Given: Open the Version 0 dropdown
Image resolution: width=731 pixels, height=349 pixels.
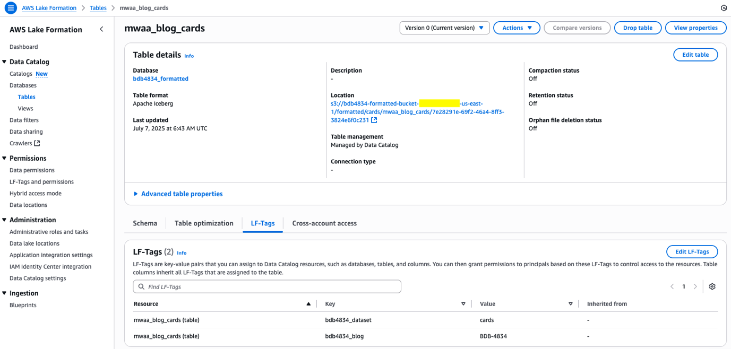Looking at the screenshot, I should 444,28.
